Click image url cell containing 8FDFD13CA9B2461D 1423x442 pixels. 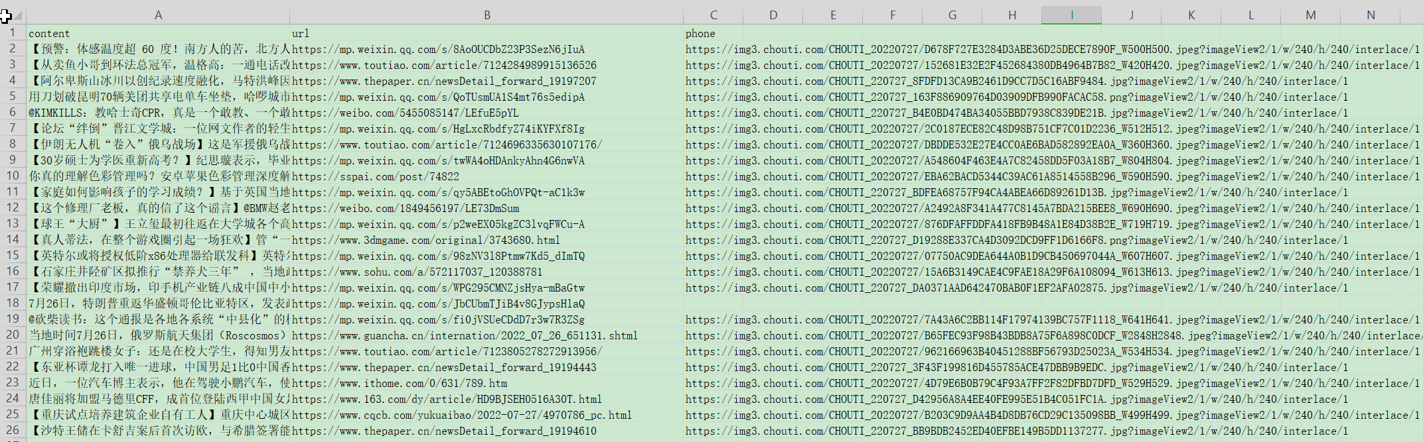coord(713,81)
